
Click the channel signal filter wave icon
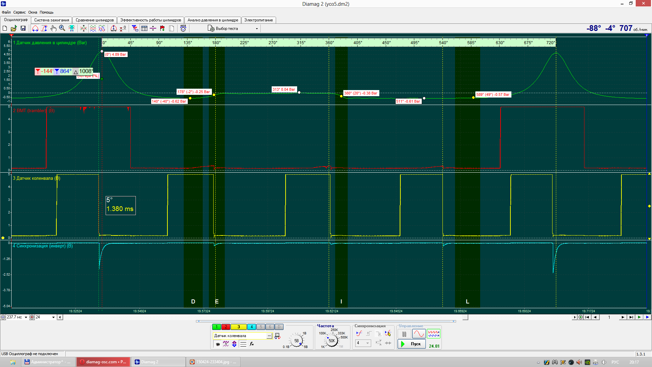(226, 344)
